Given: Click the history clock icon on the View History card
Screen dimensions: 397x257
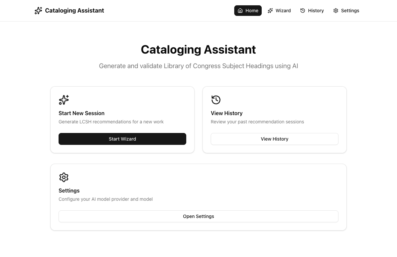Looking at the screenshot, I should [216, 100].
